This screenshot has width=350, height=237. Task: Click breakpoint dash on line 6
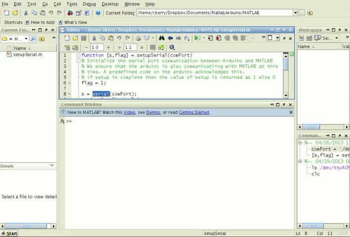coord(69,83)
